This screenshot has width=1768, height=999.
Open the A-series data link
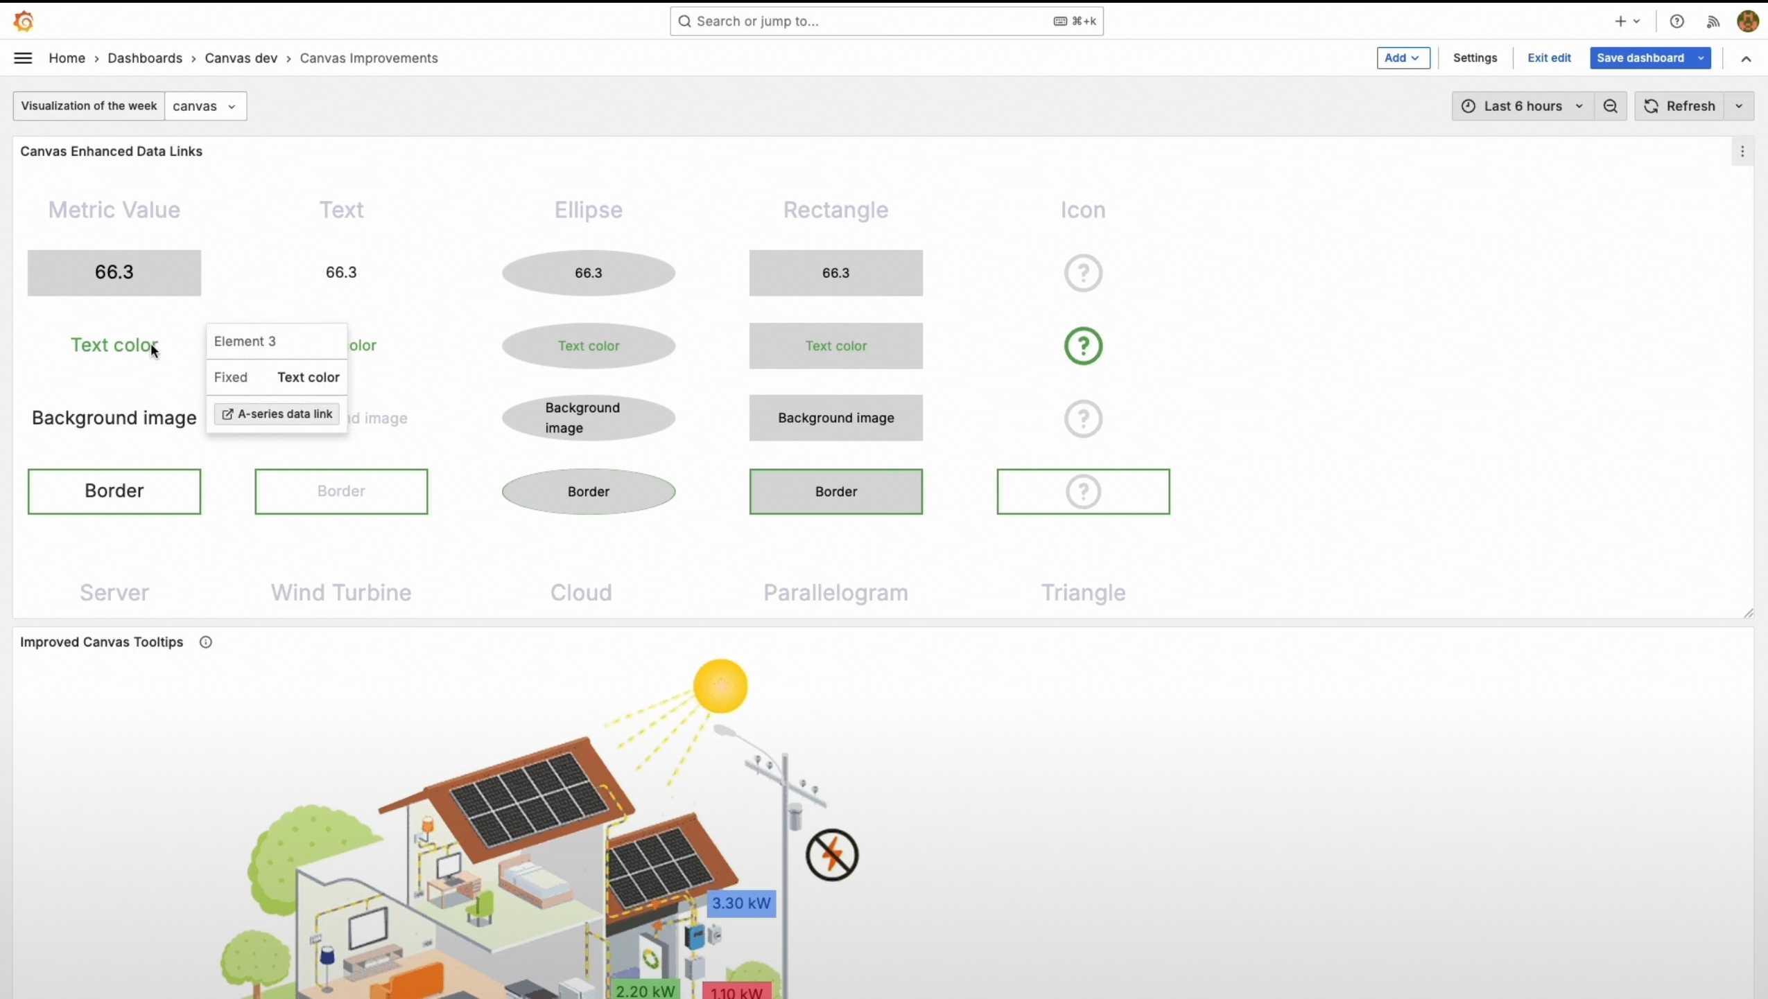coord(277,414)
